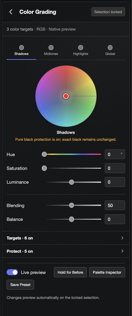The image size is (132, 316).
Task: Open the Palette Inspector
Action: pos(107,272)
